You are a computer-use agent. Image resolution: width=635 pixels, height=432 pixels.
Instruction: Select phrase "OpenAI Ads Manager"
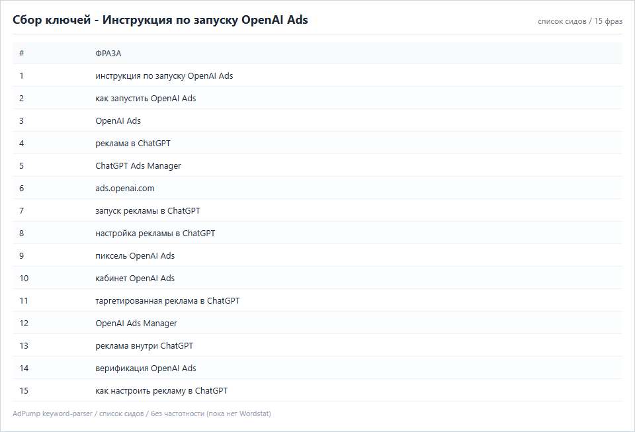[136, 324]
